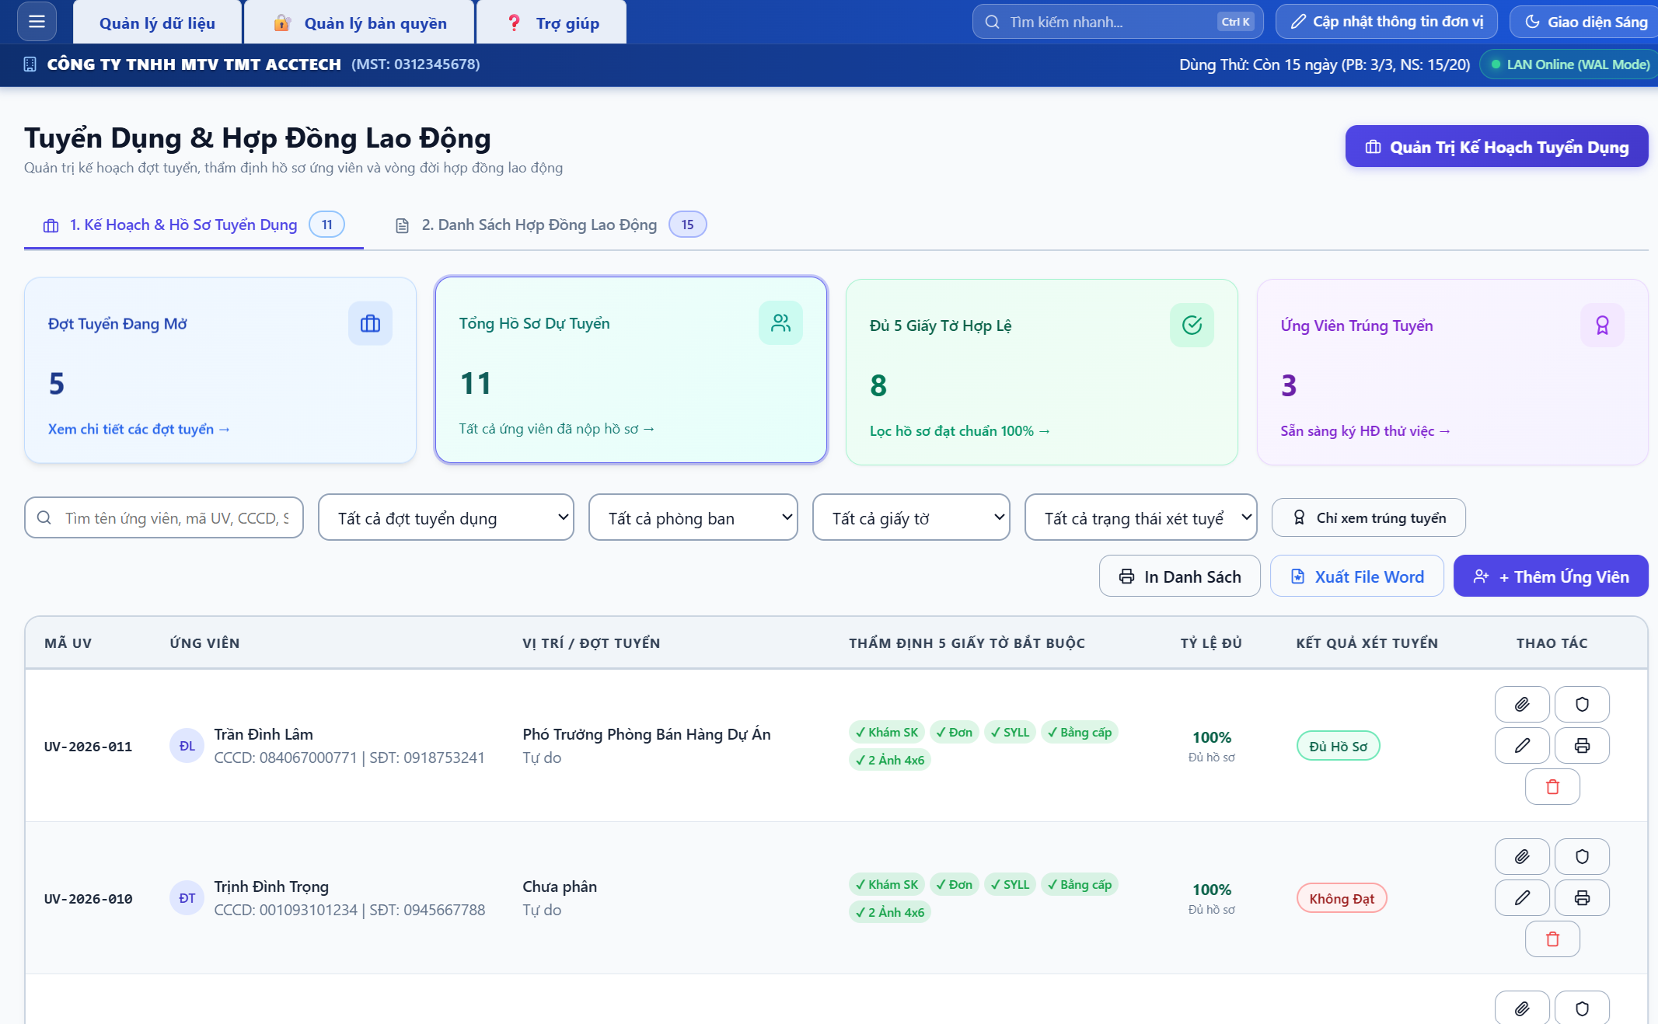Delete candidate UV-2026-010 with trash icon
1658x1024 pixels.
1552,939
